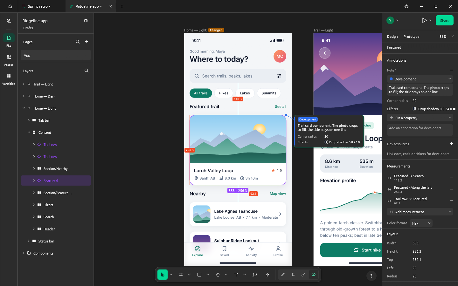Image resolution: width=458 pixels, height=286 pixels.
Task: Remove Note 1 annotation with minus icon
Action: point(451,70)
